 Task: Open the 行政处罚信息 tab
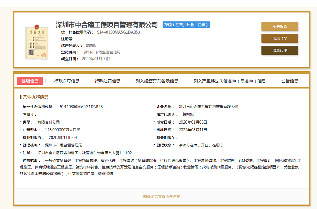click(107, 81)
